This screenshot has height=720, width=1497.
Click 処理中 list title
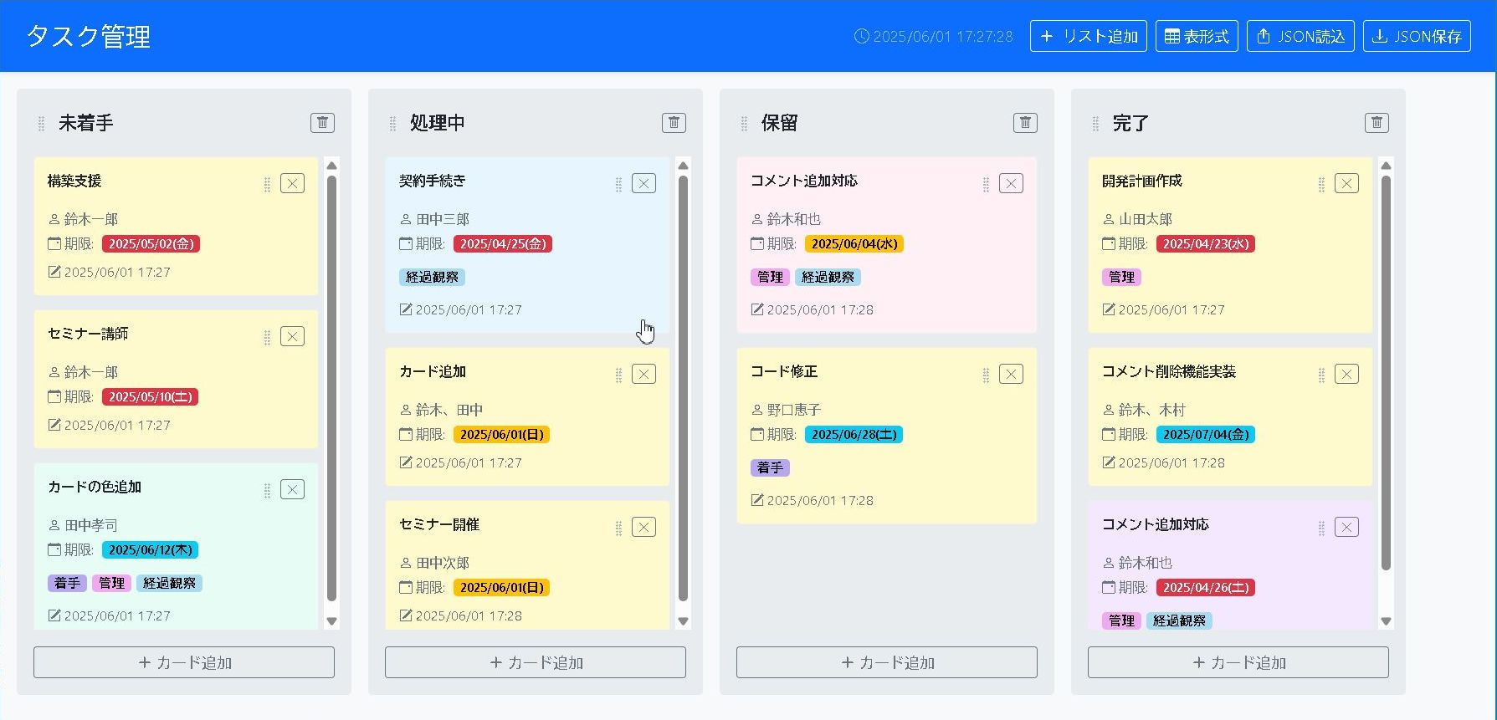tap(437, 123)
